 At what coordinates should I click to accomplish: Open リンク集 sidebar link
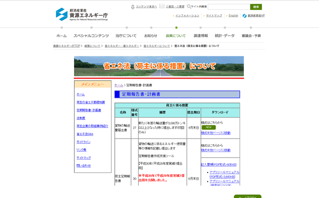81,150
